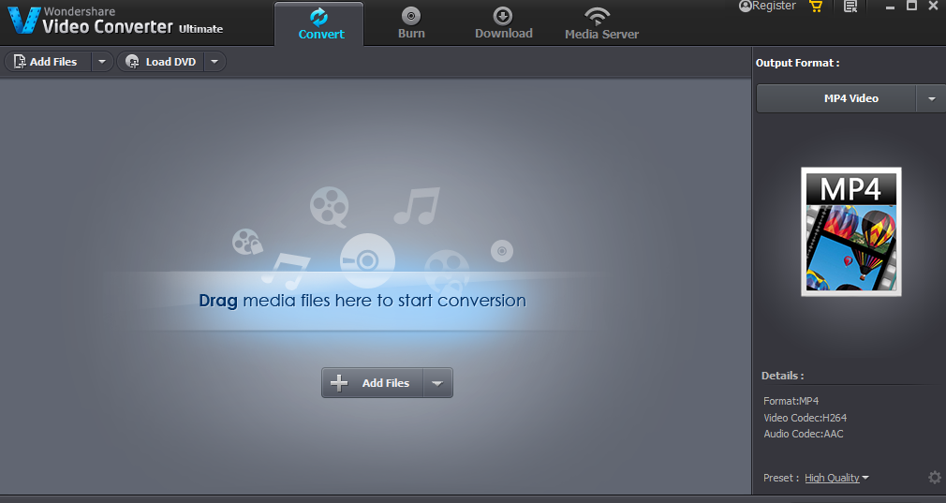Image resolution: width=946 pixels, height=503 pixels.
Task: Open the shopping cart icon
Action: coord(816,7)
